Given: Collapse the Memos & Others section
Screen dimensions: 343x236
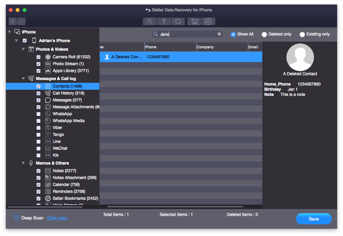Looking at the screenshot, I should click(x=23, y=163).
